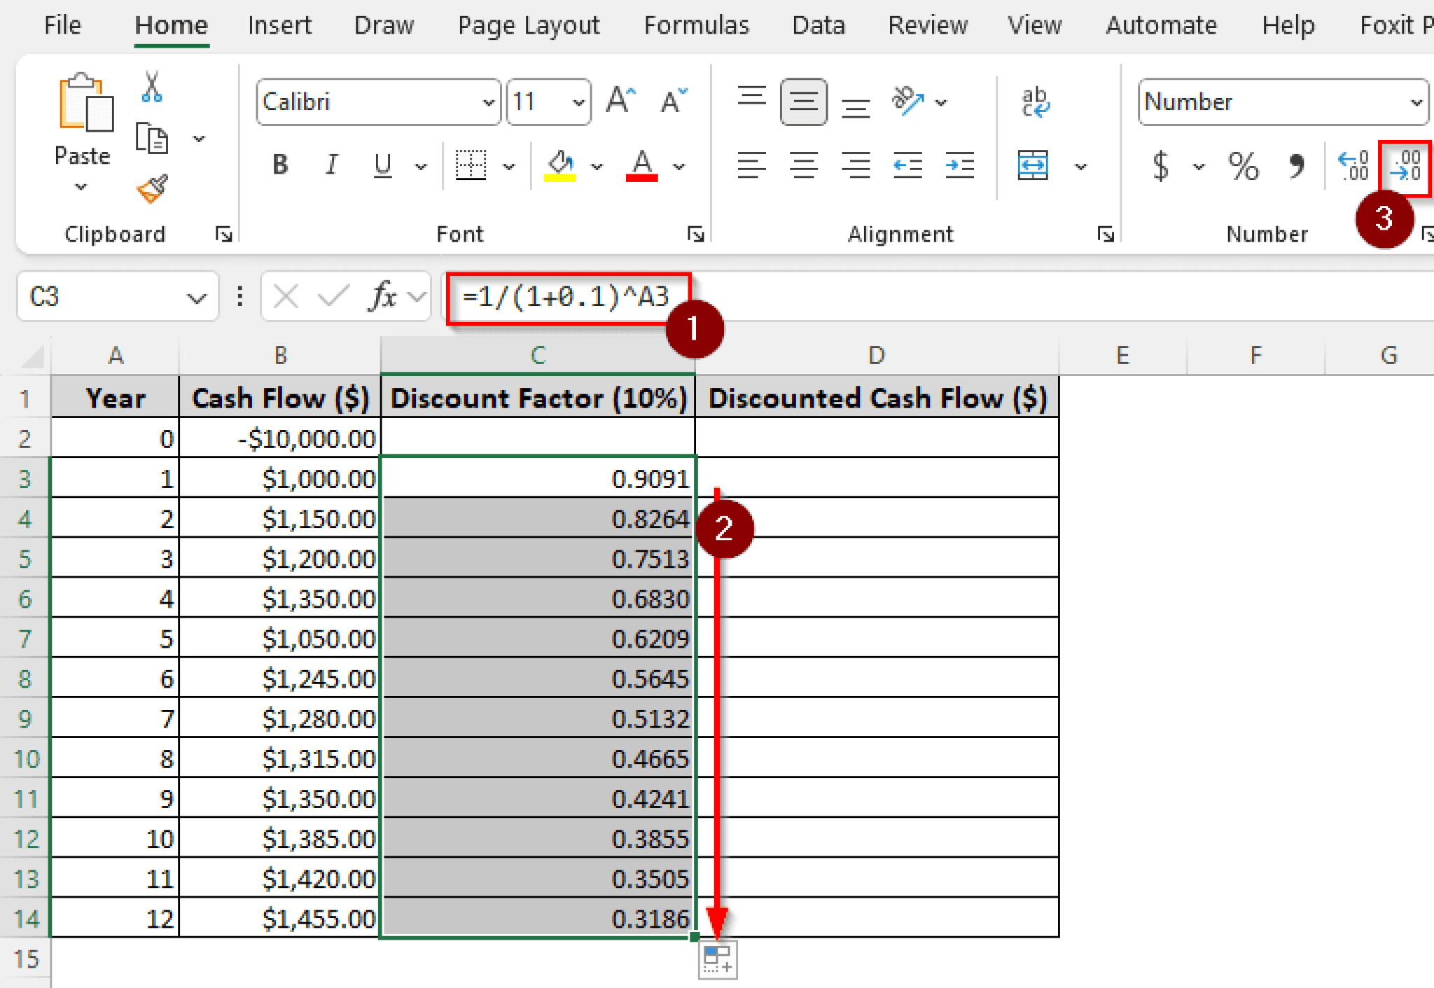1434x988 pixels.
Task: Switch to the Formulas tab
Action: click(x=696, y=25)
